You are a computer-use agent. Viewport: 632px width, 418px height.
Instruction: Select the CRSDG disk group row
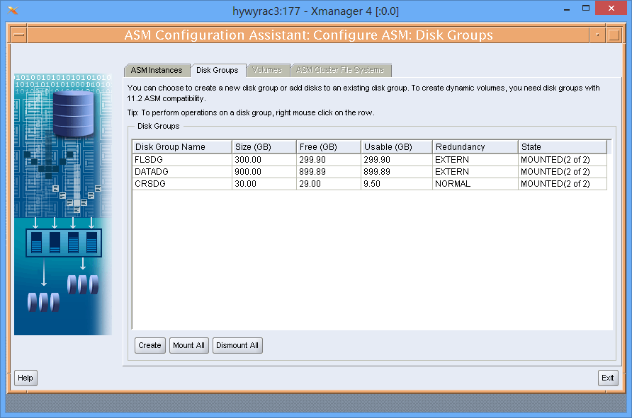point(369,184)
